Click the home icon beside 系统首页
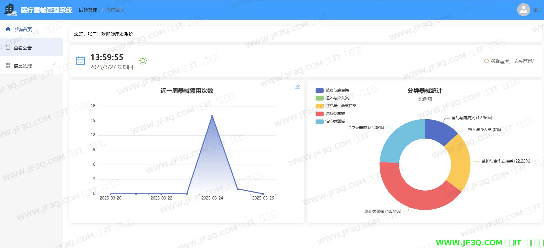Screen dimensions: 544x248 [x=8, y=29]
